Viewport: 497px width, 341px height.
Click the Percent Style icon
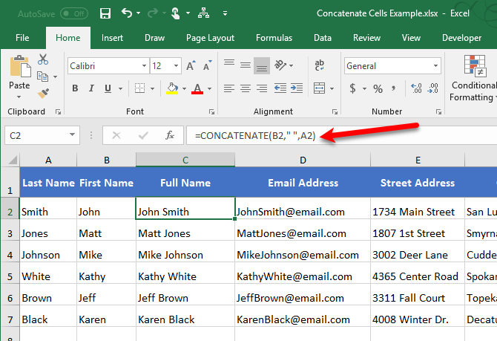pos(378,89)
